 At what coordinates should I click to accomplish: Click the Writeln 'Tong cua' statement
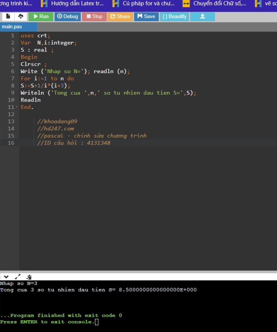pyautogui.click(x=108, y=93)
